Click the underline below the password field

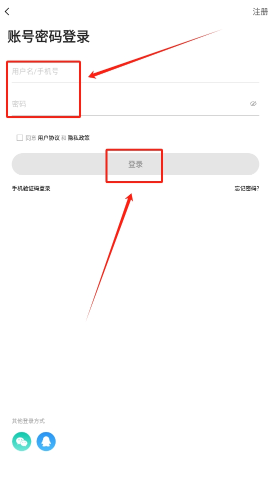[x=135, y=115]
